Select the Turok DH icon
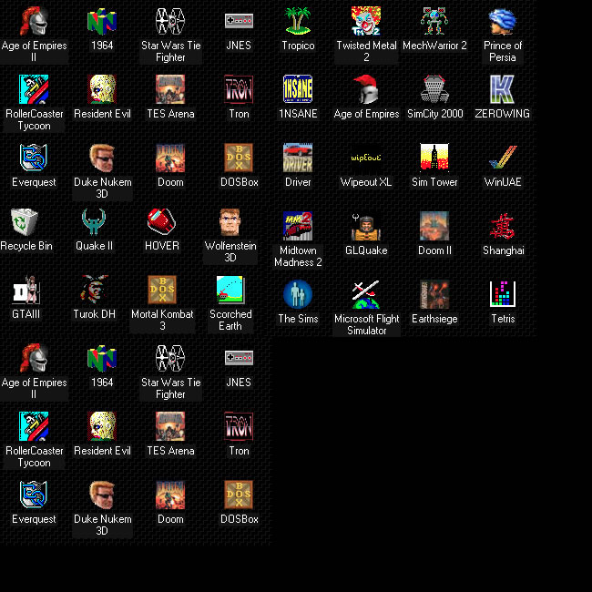Image resolution: width=592 pixels, height=592 pixels. 93,290
